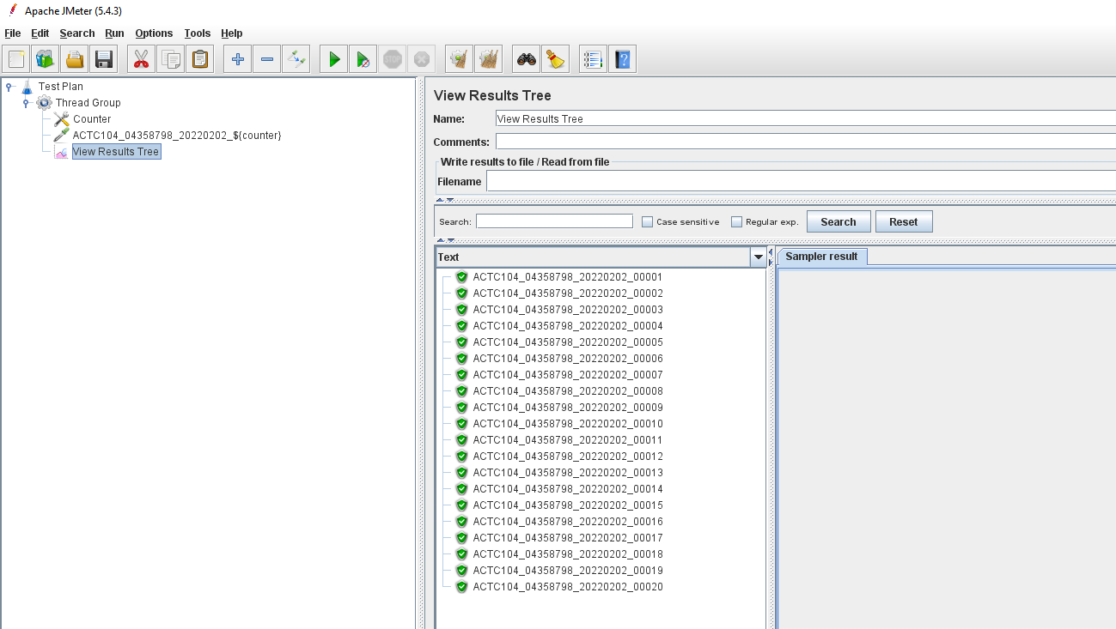This screenshot has height=629, width=1116.
Task: Click the Paste clipboard icon
Action: click(x=200, y=59)
